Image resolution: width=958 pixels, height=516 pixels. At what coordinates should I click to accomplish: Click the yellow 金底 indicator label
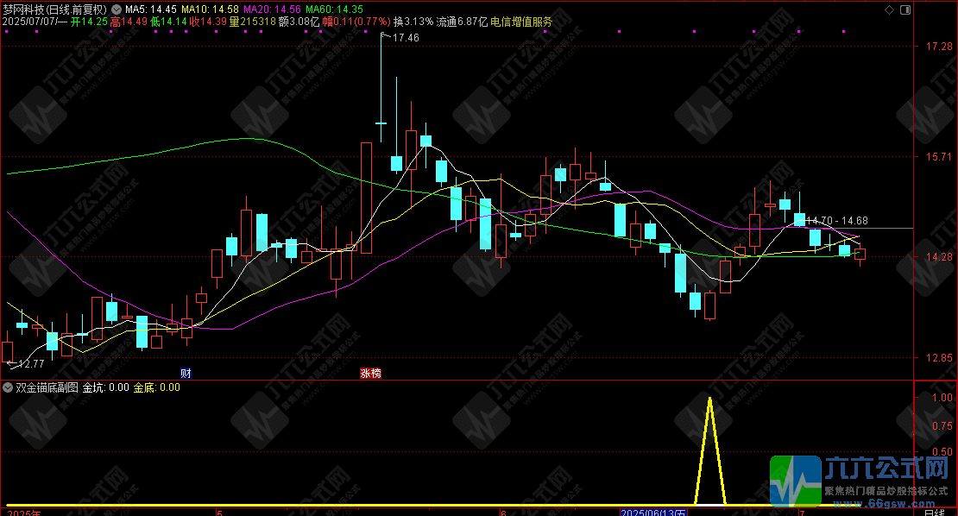click(156, 388)
